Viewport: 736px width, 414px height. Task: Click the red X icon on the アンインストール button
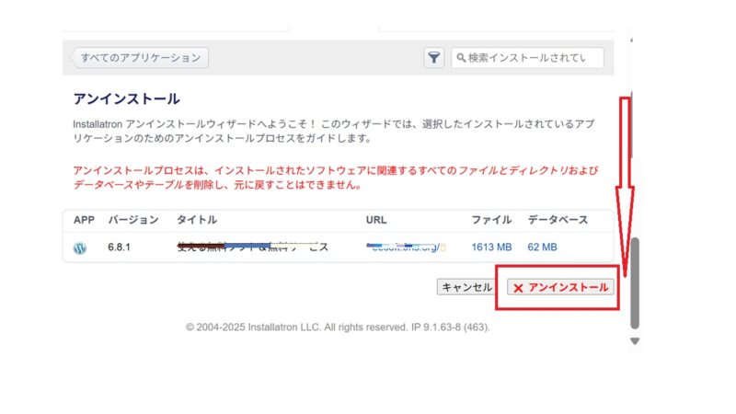(x=518, y=288)
